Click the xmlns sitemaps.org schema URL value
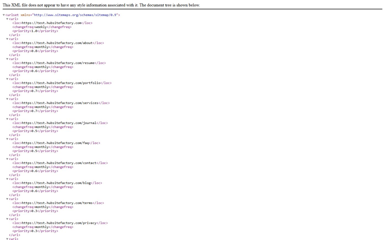385x240 pixels. 75,15
